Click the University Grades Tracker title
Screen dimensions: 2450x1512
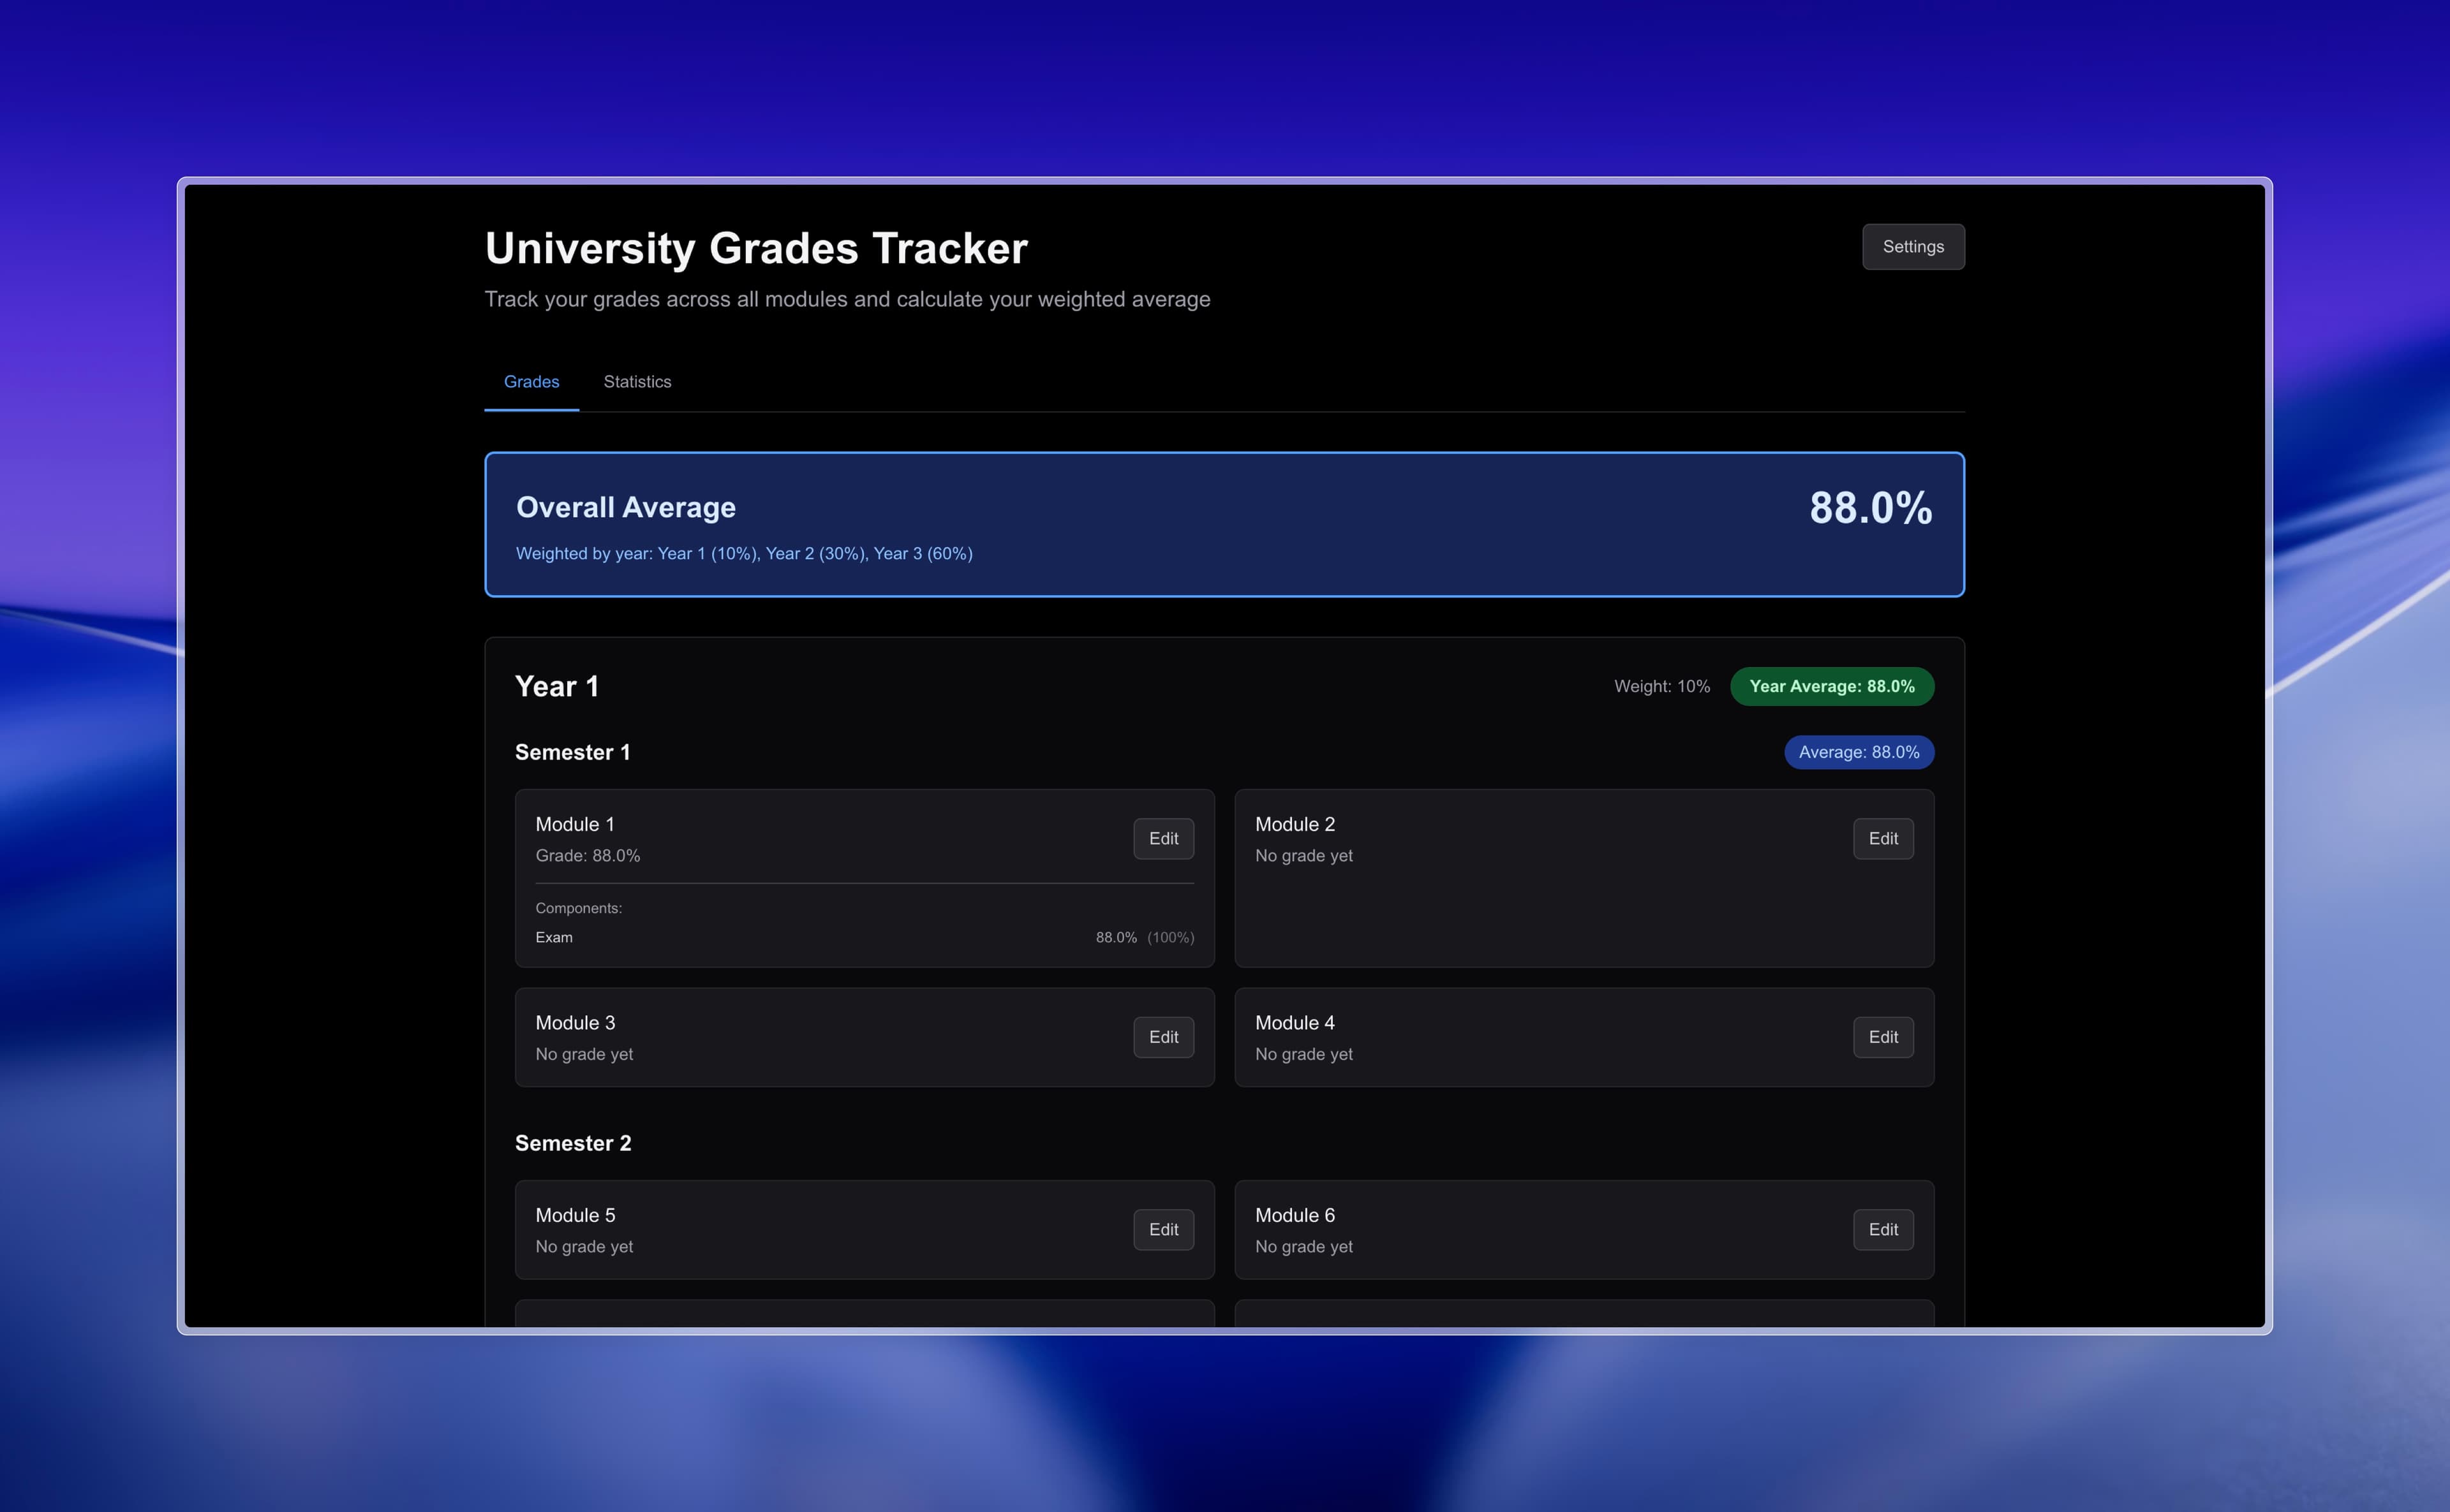pyautogui.click(x=755, y=248)
